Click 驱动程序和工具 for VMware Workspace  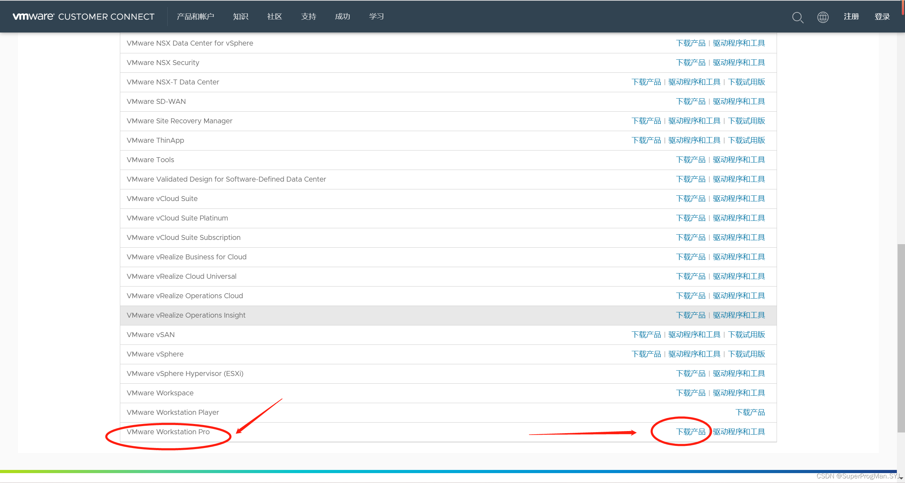[739, 393]
